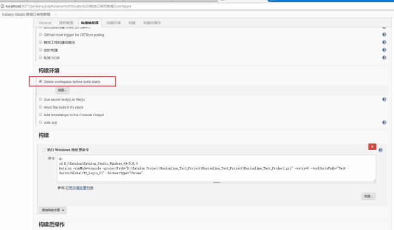Open help icon for 定时构建 row
The image size is (394, 230).
[x=384, y=50]
